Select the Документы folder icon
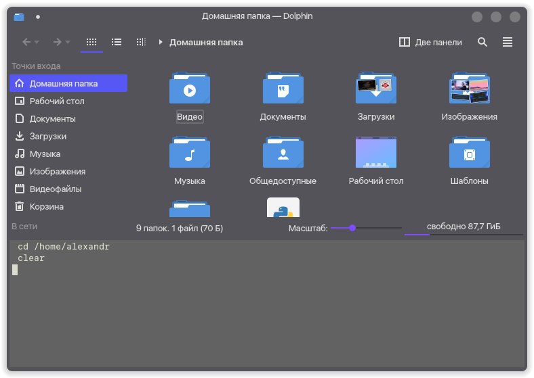 tap(283, 88)
